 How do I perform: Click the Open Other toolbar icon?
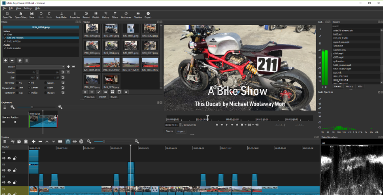(x=20, y=15)
